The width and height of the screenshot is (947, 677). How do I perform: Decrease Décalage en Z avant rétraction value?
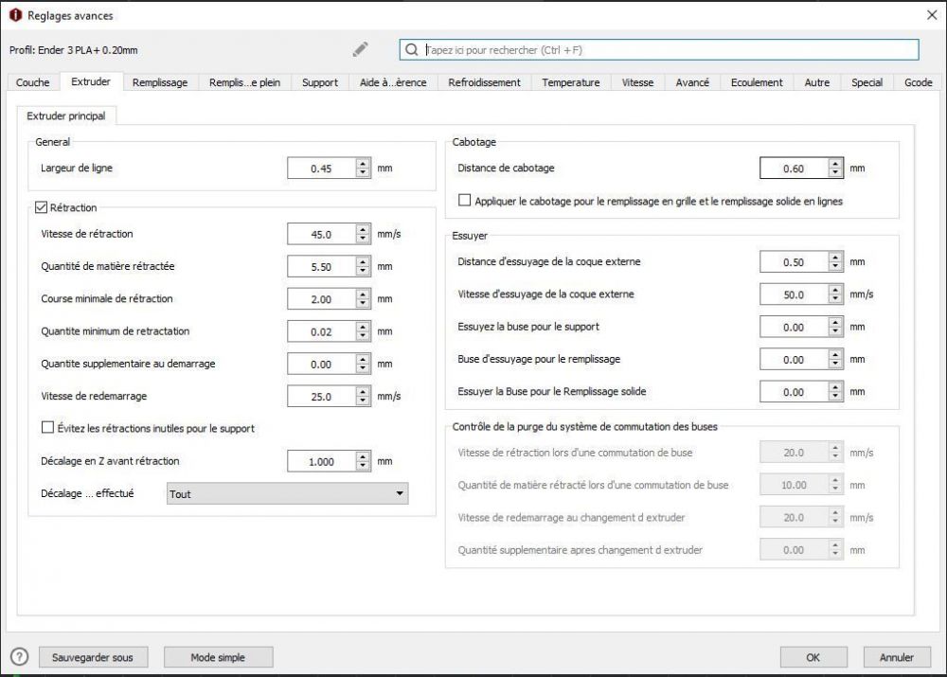pos(363,466)
